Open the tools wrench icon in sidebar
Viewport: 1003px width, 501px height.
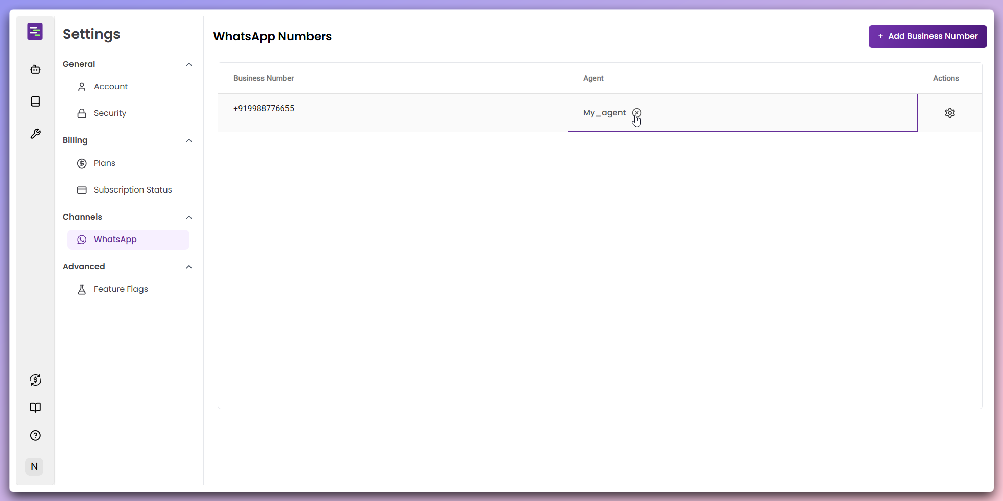click(x=35, y=133)
